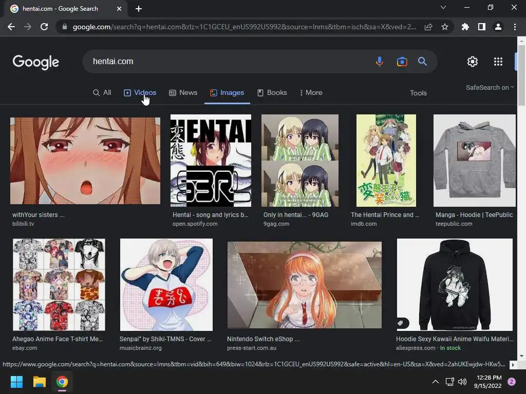Screen dimensions: 526x394
Task: Select the Images results tab
Action: (227, 93)
